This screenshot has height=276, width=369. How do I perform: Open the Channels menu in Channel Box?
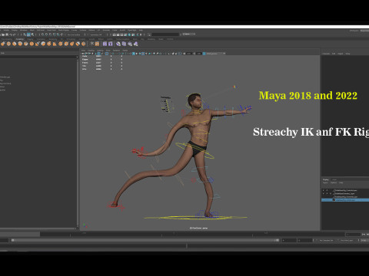click(326, 54)
